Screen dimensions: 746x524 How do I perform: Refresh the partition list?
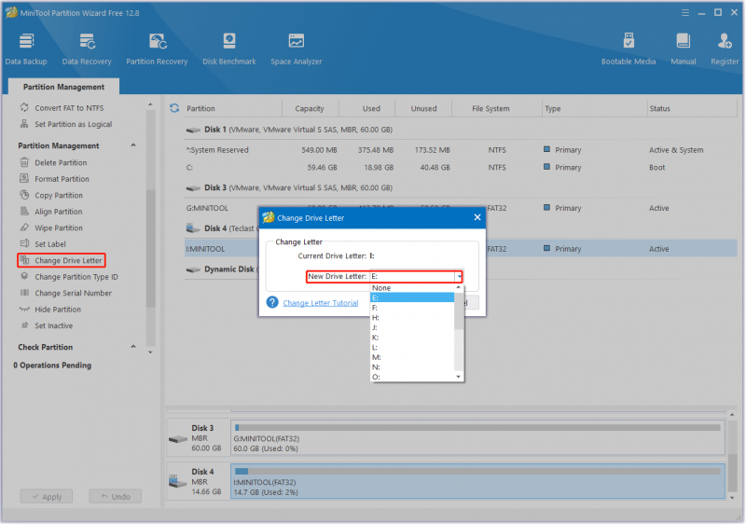pos(174,108)
